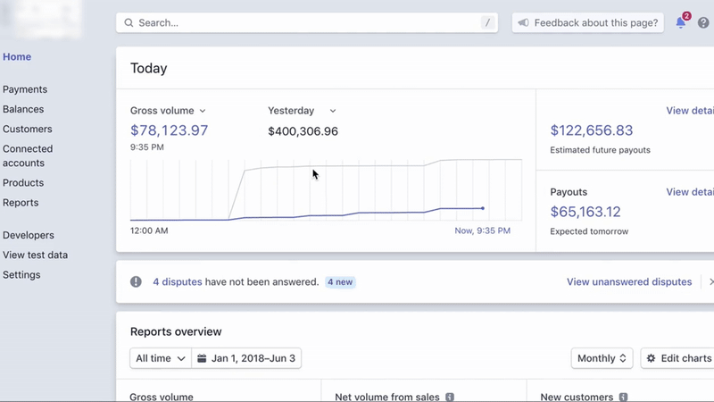The height and width of the screenshot is (402, 714).
Task: Open the Jan 1, 2018–Jun 3 date picker
Action: pos(246,358)
